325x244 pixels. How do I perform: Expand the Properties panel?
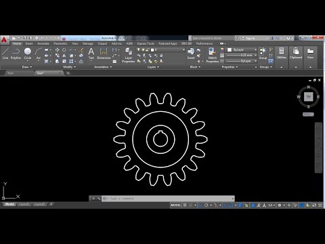230,67
